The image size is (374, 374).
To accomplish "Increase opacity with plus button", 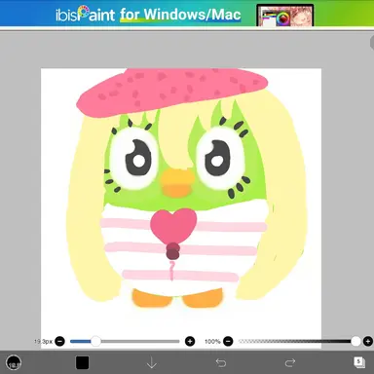I will pyautogui.click(x=368, y=341).
